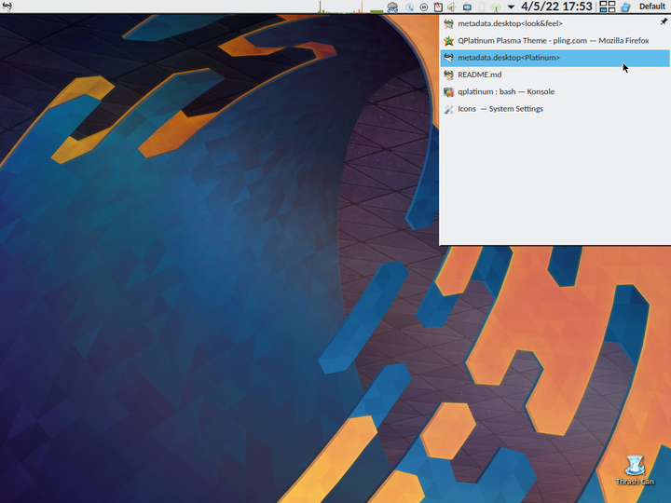Screen dimensions: 671x503
Task: Switch desktops using the pager widget
Action: [608, 7]
